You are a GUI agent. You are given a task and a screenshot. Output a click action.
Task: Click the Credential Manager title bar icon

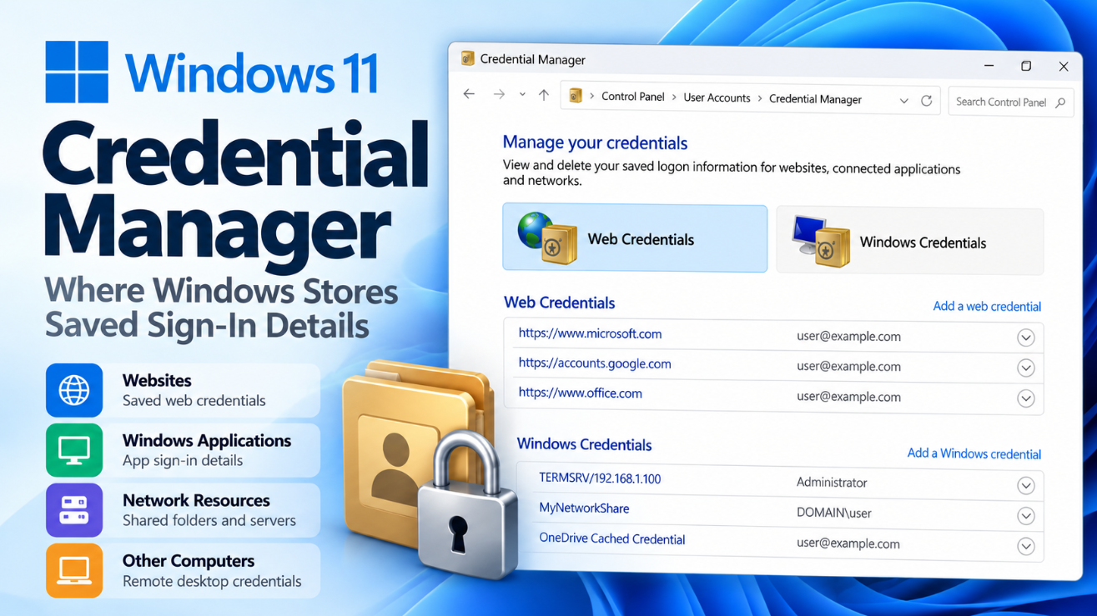[467, 58]
